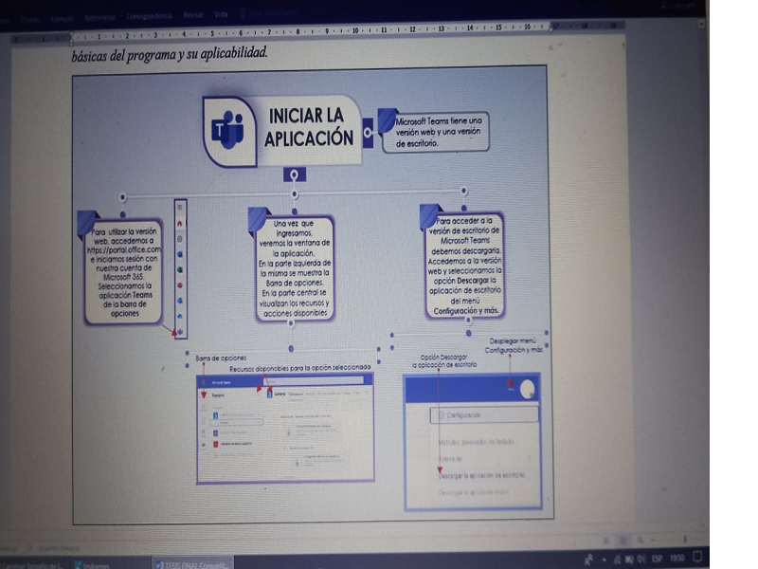The image size is (758, 569).
Task: Show hidden system tray icons
Action: [605, 560]
